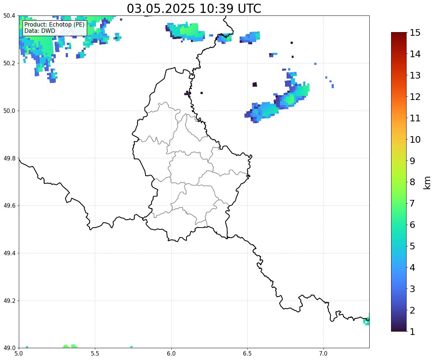Click the colorbar tick label 4

(x=412, y=267)
